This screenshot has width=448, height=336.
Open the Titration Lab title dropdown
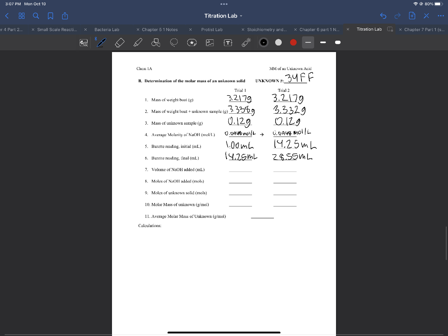[240, 16]
